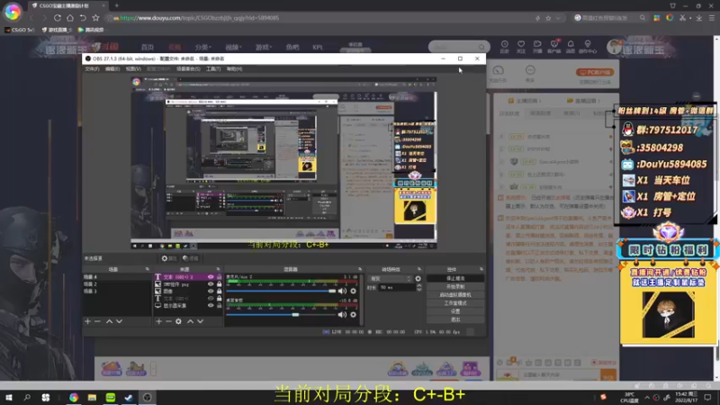The image size is (720, 405).
Task: Open the 编辑(E) menu in OBS
Action: (112, 69)
